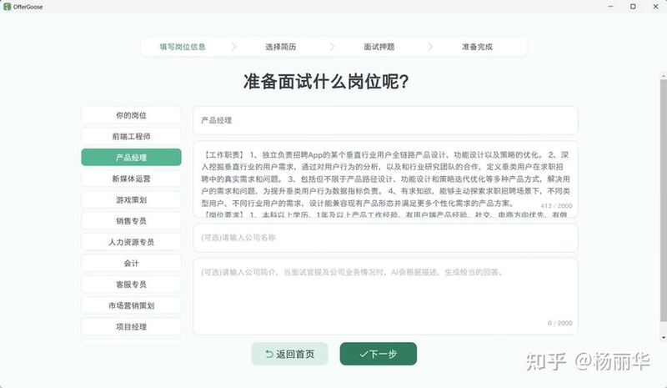Open the 填写岗位信息 step

[183, 47]
